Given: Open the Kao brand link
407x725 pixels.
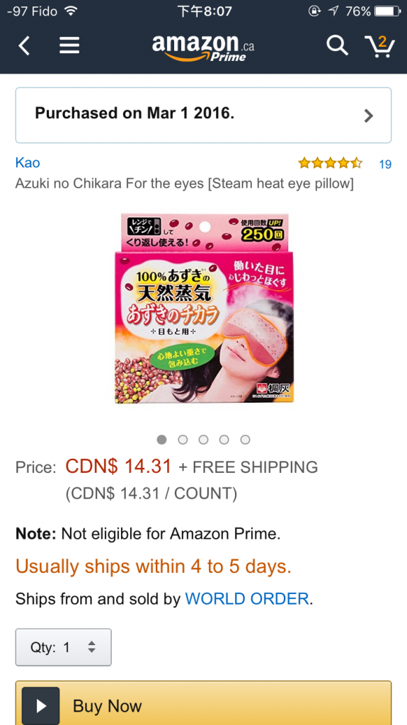Looking at the screenshot, I should [x=28, y=163].
